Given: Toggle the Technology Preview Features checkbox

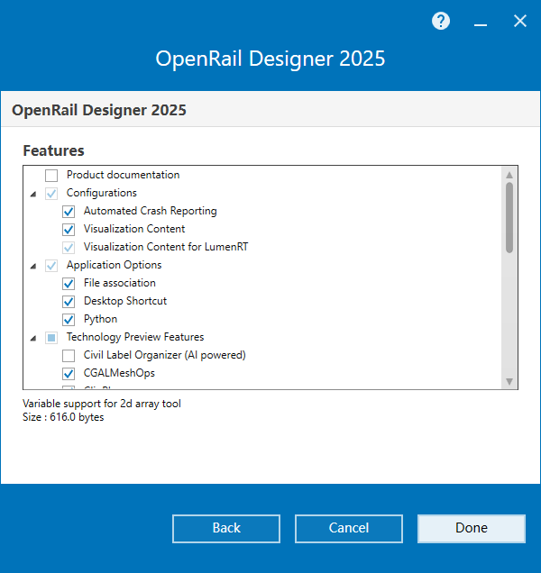Looking at the screenshot, I should [51, 337].
